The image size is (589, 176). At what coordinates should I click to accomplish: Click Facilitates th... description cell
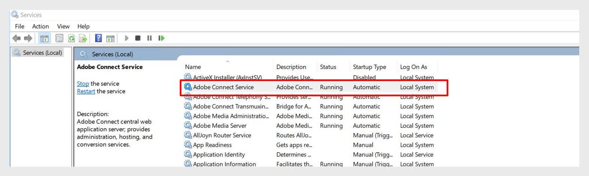pos(294,164)
